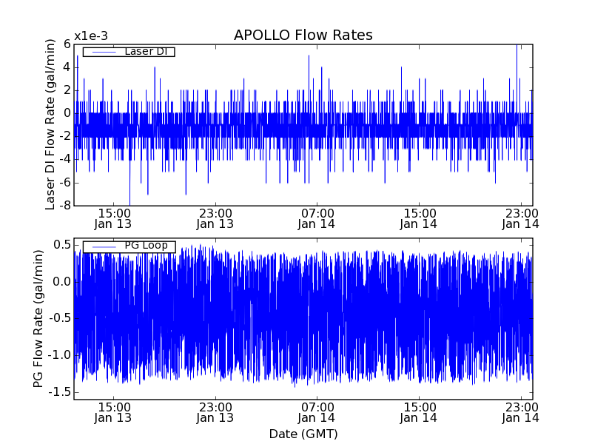The height and width of the screenshot is (444, 592).
Task: Click the 6 y-axis tick of top plot
Action: (66, 44)
